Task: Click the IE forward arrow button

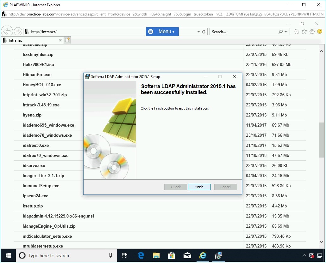Action: click(18, 32)
